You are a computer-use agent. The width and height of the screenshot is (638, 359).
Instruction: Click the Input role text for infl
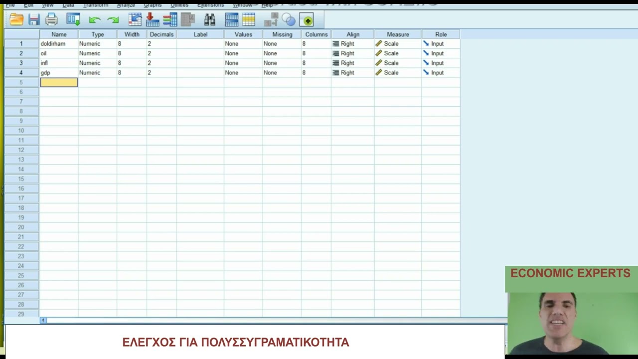pos(438,63)
